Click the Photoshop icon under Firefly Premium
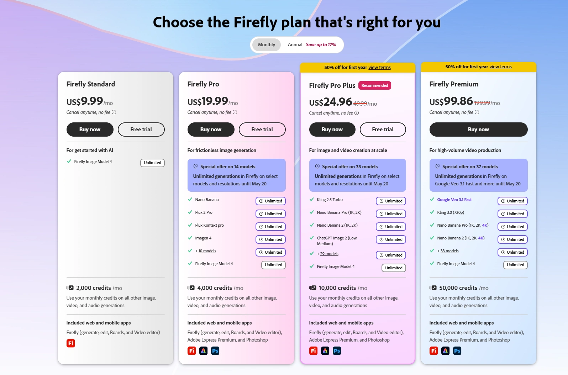Image resolution: width=568 pixels, height=375 pixels. (x=457, y=351)
